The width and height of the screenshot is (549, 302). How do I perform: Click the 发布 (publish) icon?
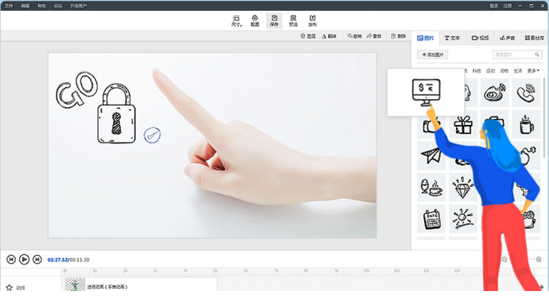pyautogui.click(x=313, y=20)
